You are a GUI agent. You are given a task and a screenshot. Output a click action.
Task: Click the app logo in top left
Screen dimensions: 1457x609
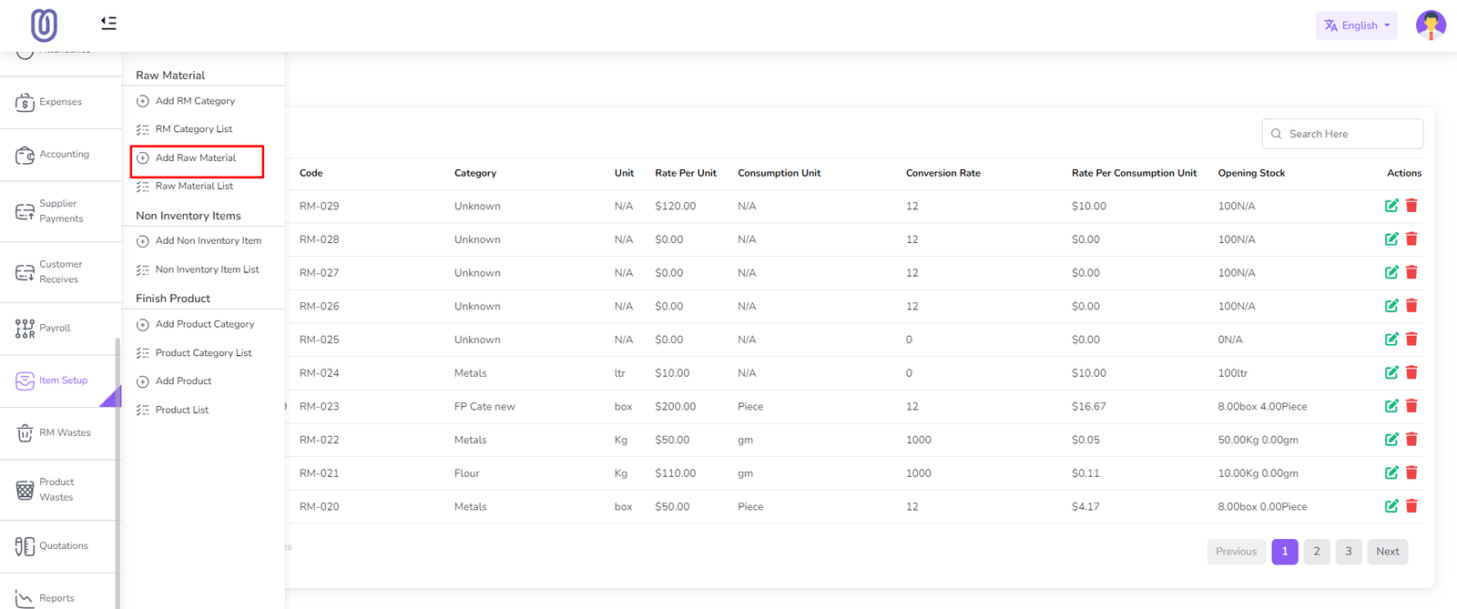coord(44,25)
